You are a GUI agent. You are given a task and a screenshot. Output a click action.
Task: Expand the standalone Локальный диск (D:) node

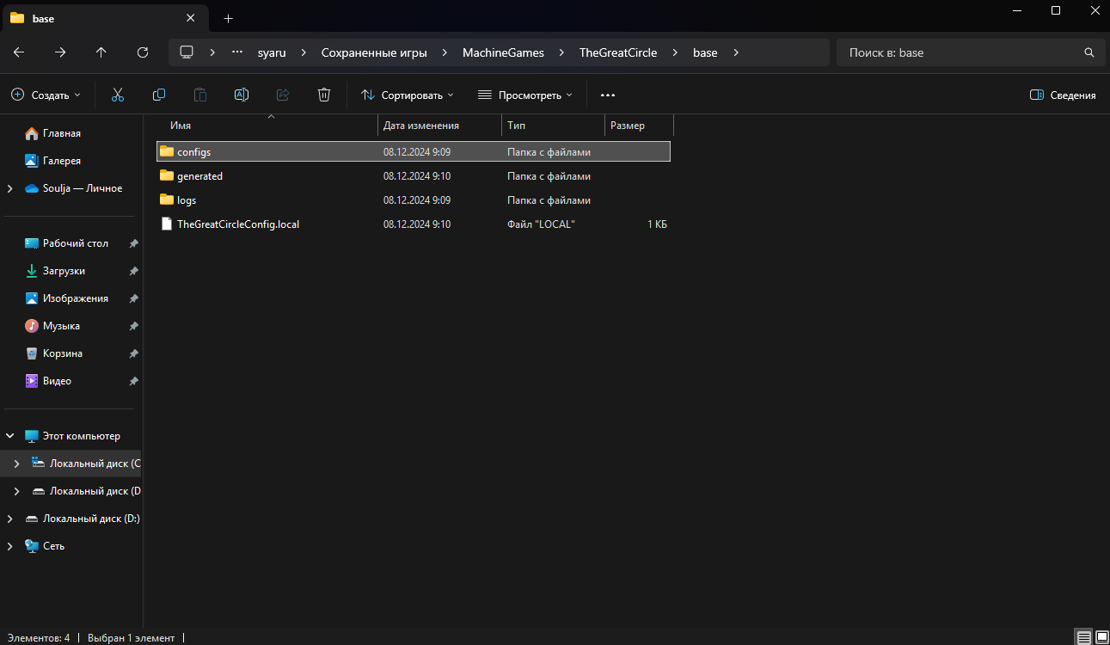9,519
